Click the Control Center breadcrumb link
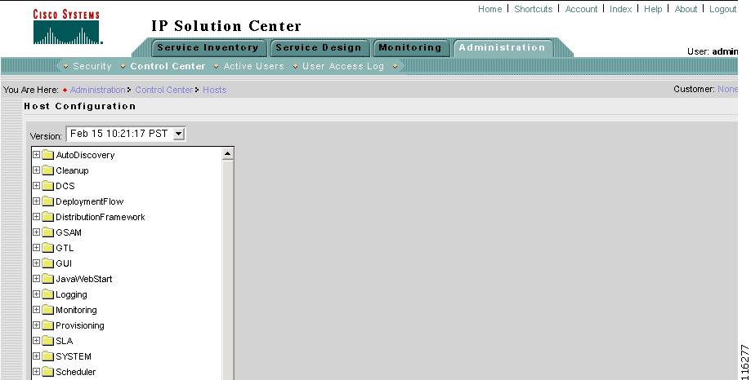Screen dimensions: 751x380 pyautogui.click(x=163, y=90)
